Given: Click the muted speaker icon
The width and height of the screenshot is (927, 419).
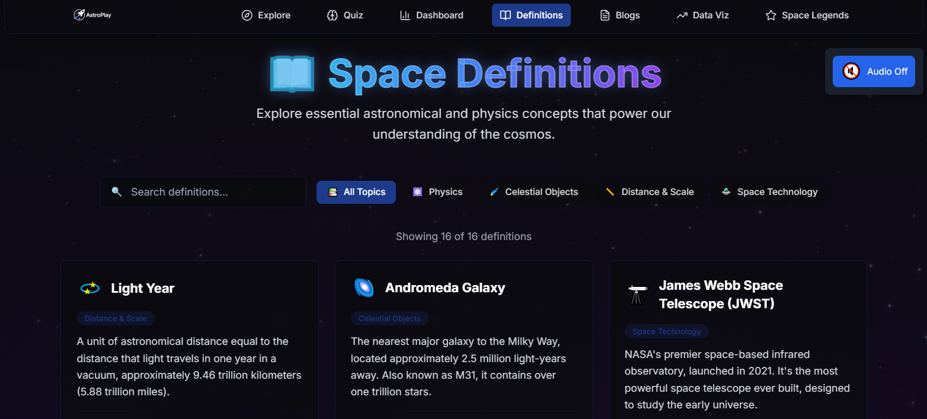Looking at the screenshot, I should click(x=851, y=72).
